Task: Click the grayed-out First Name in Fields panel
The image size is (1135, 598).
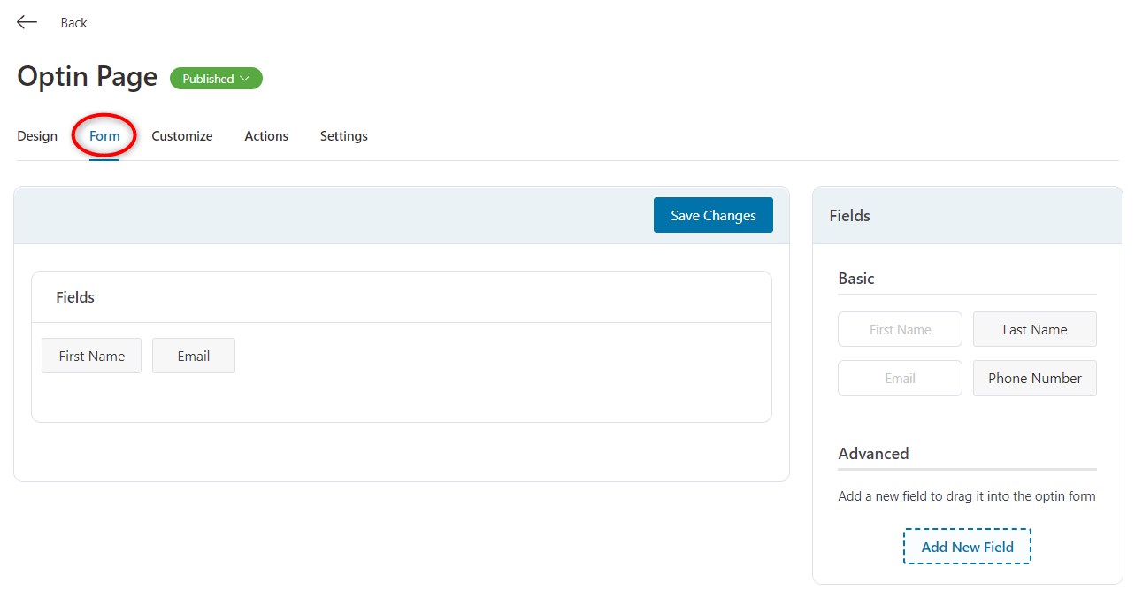Action: coord(900,328)
